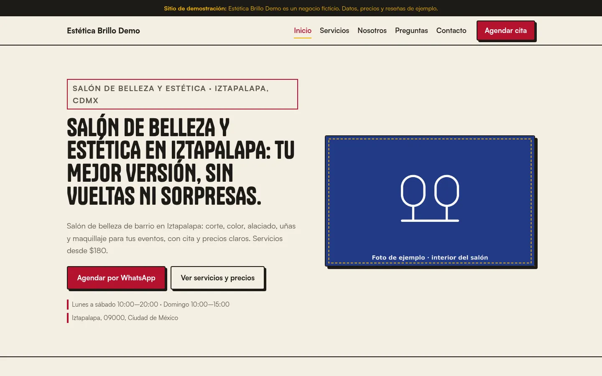
Task: Click the address "Iztapalapa, 09000, Ciudad de México"
Action: (125, 318)
